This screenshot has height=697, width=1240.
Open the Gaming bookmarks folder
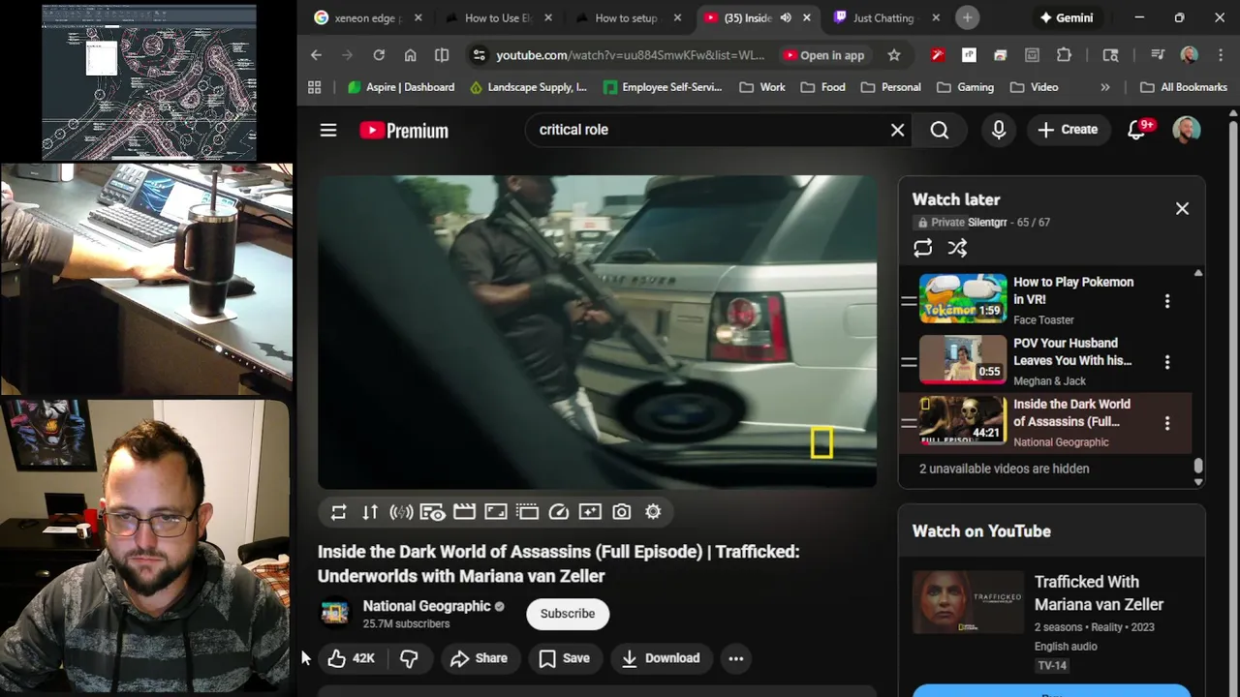(x=966, y=87)
